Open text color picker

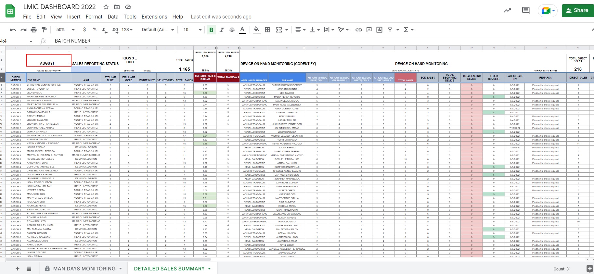[242, 30]
